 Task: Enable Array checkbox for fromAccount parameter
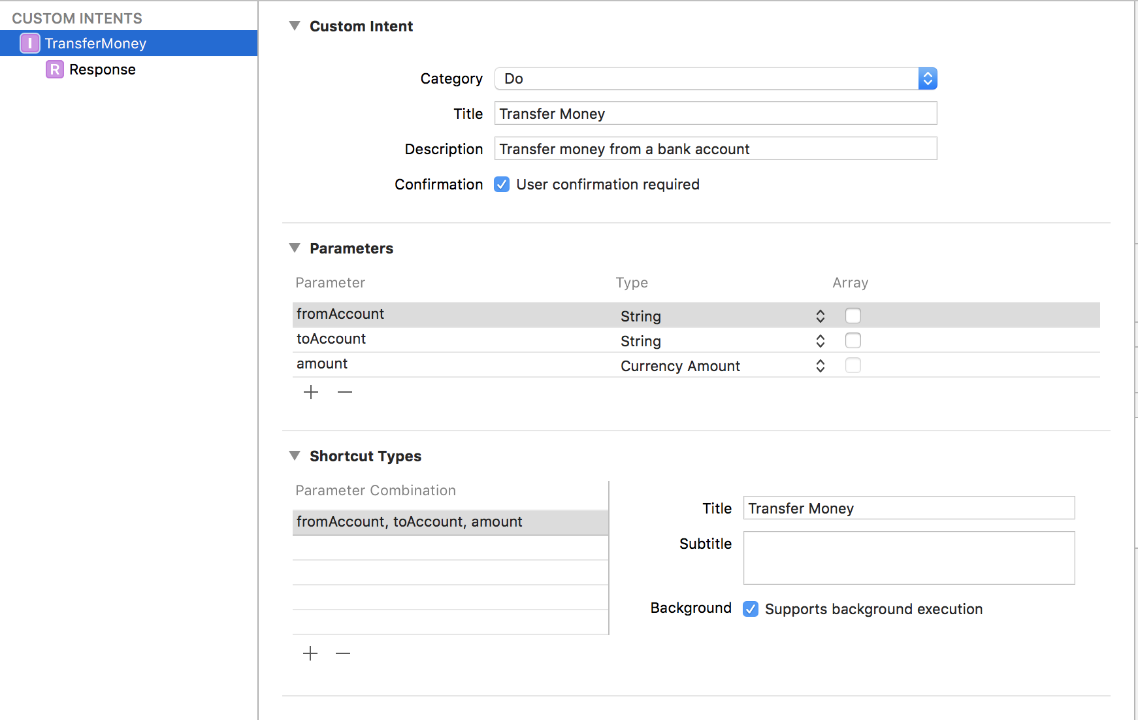click(x=853, y=316)
